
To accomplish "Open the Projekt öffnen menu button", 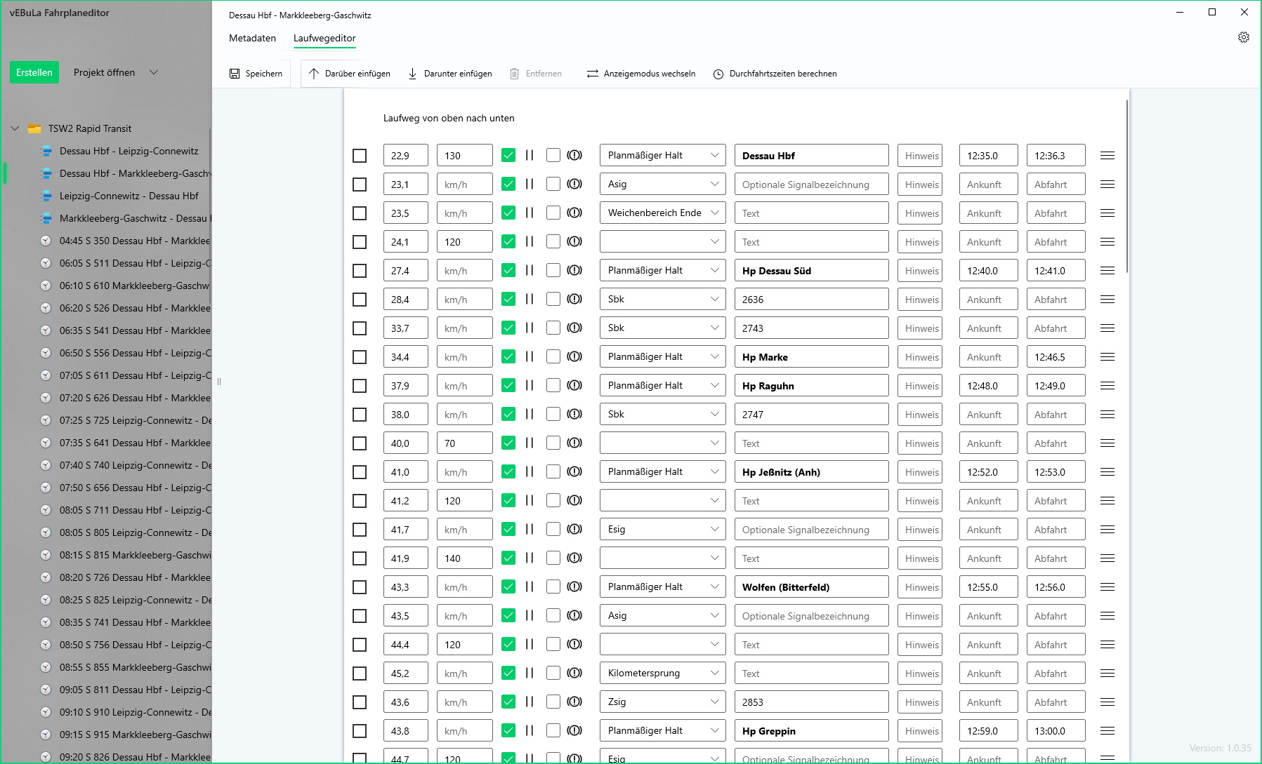I will click(x=115, y=72).
